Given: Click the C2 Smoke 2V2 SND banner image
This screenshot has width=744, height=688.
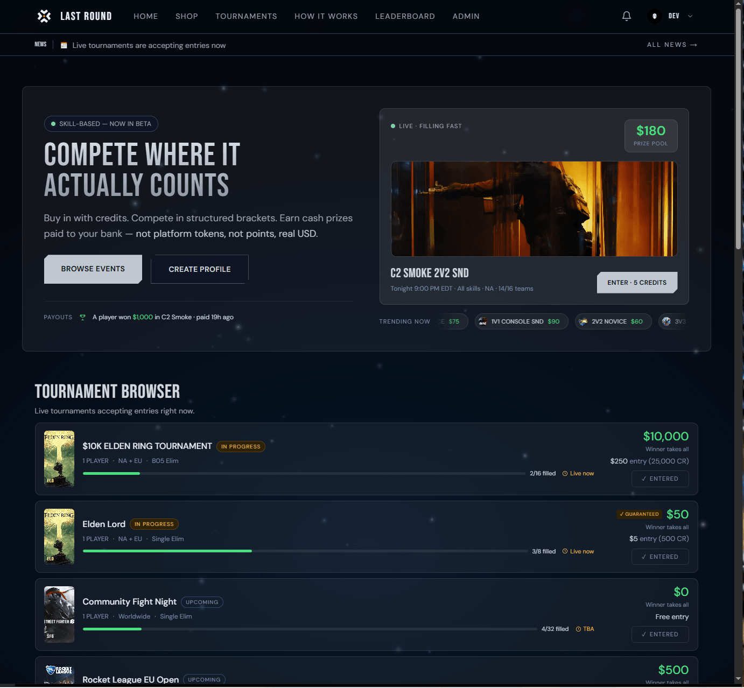Looking at the screenshot, I should pyautogui.click(x=534, y=209).
